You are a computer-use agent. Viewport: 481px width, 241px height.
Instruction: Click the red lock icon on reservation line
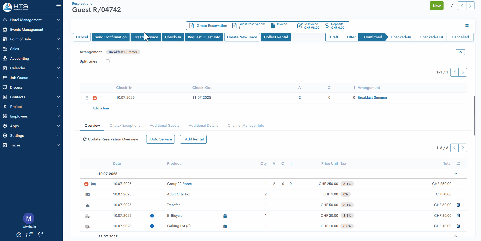coord(95,98)
